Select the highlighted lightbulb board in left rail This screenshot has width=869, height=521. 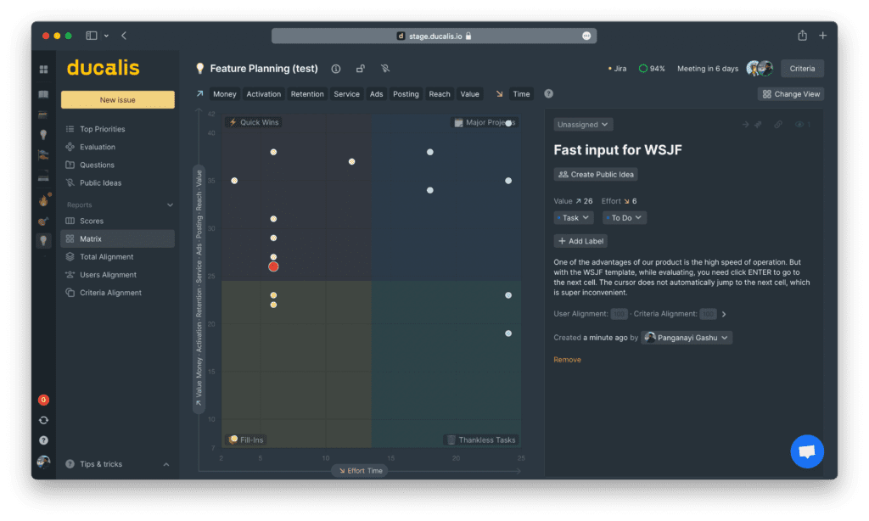coord(44,240)
